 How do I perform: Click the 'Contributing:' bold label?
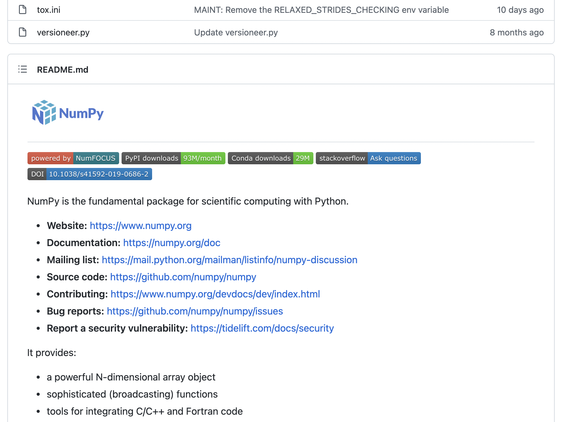pyautogui.click(x=77, y=294)
